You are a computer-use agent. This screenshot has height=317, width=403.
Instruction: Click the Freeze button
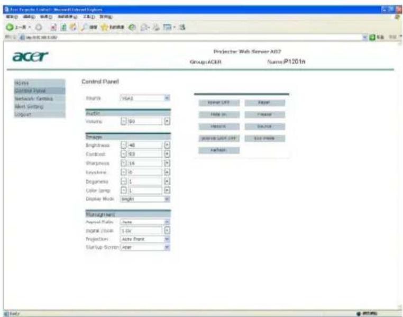tap(265, 114)
